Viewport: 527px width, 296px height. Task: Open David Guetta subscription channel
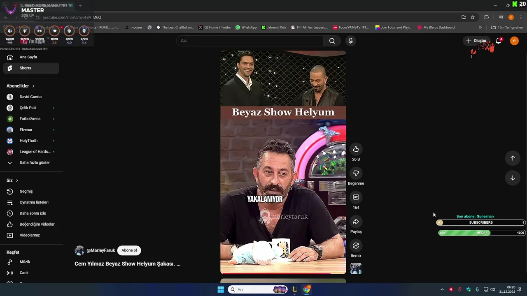point(31,97)
